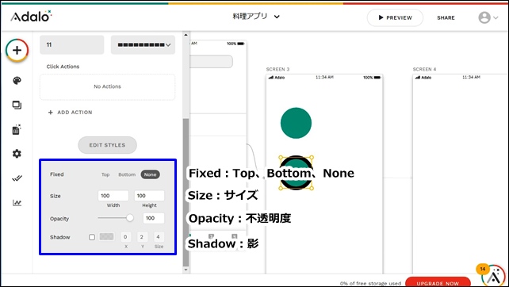Screen dimensions: 509x287
Task: Click the panel scrollbar up arrow
Action: point(186,35)
